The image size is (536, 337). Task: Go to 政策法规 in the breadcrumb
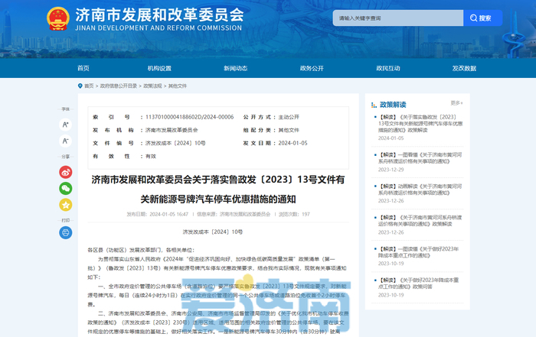(152, 86)
